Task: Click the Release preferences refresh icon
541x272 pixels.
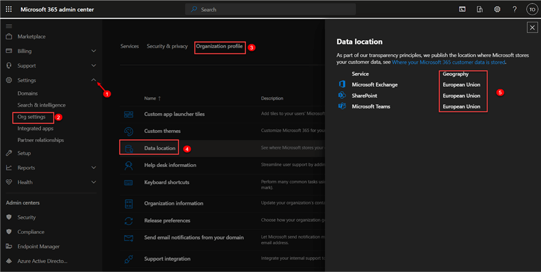Action: pyautogui.click(x=129, y=220)
